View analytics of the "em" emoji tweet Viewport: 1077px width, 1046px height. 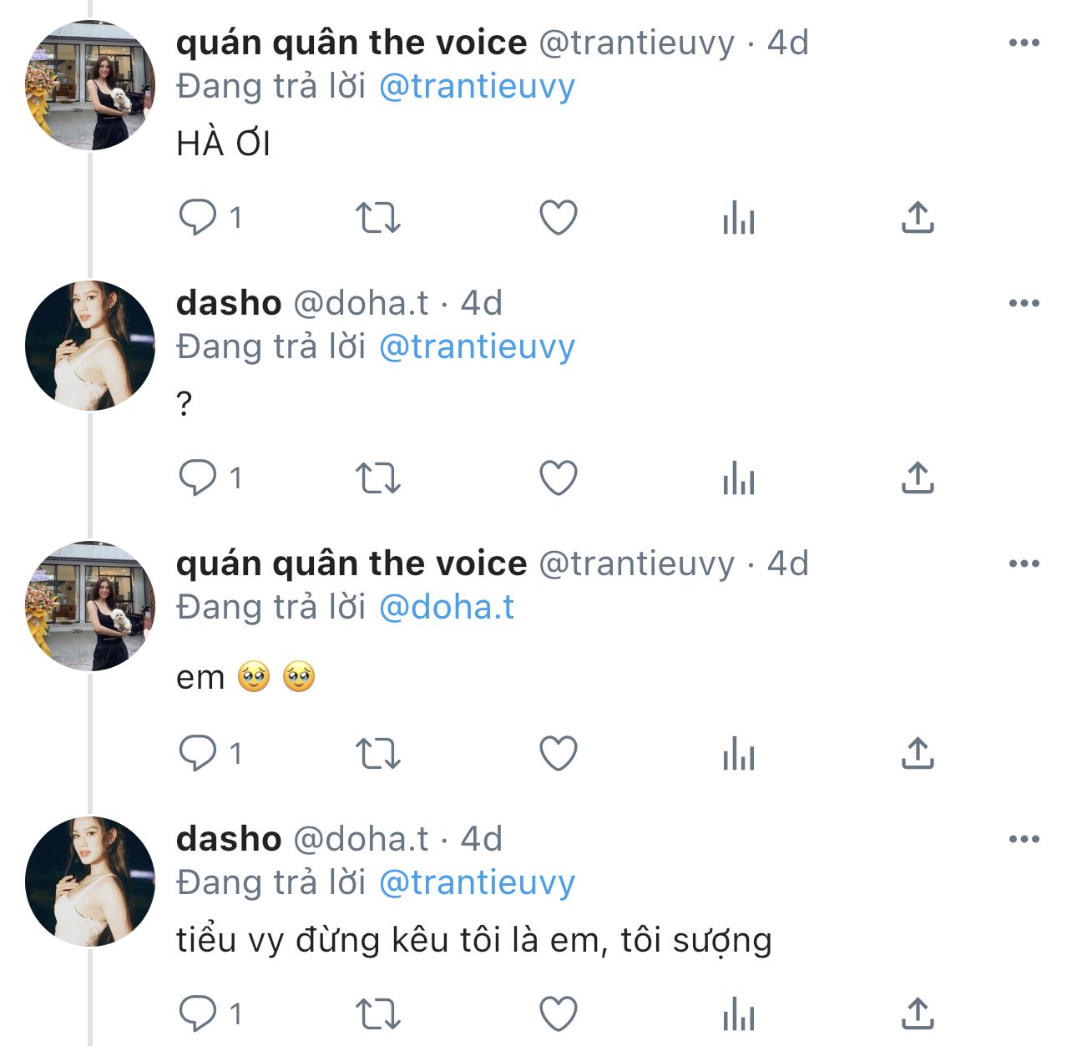[739, 754]
